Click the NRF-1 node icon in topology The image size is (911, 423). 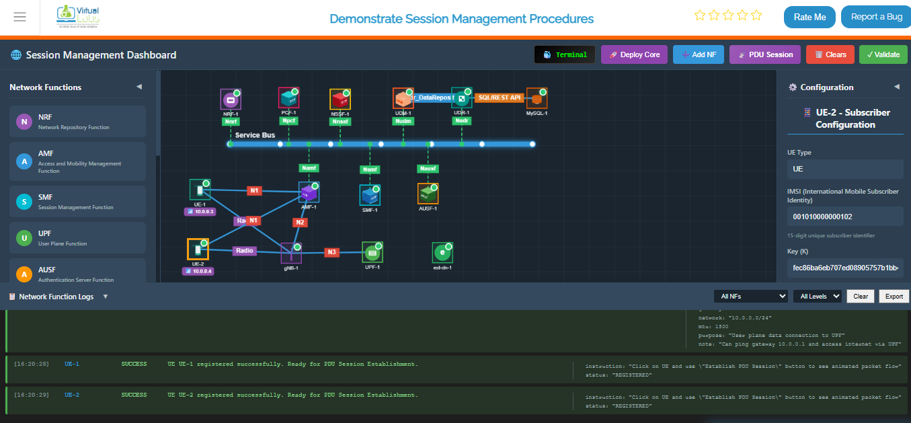231,100
